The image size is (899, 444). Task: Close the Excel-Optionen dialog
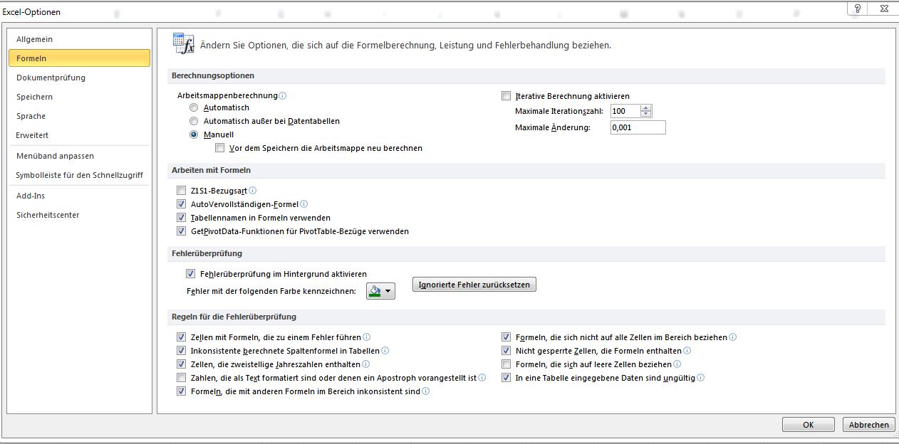(x=883, y=8)
